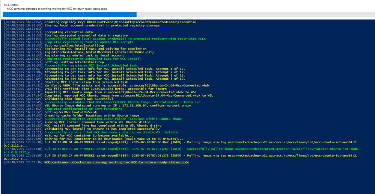Click the line showing IP 172.31.100.64

coord(117,106)
